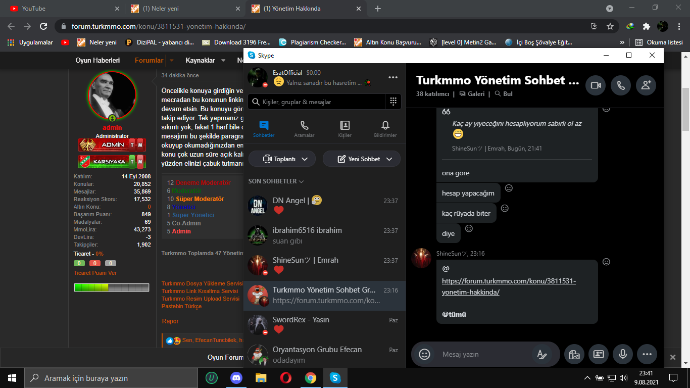Click the Ticaret Puanı Ver link
The width and height of the screenshot is (690, 388).
point(95,273)
